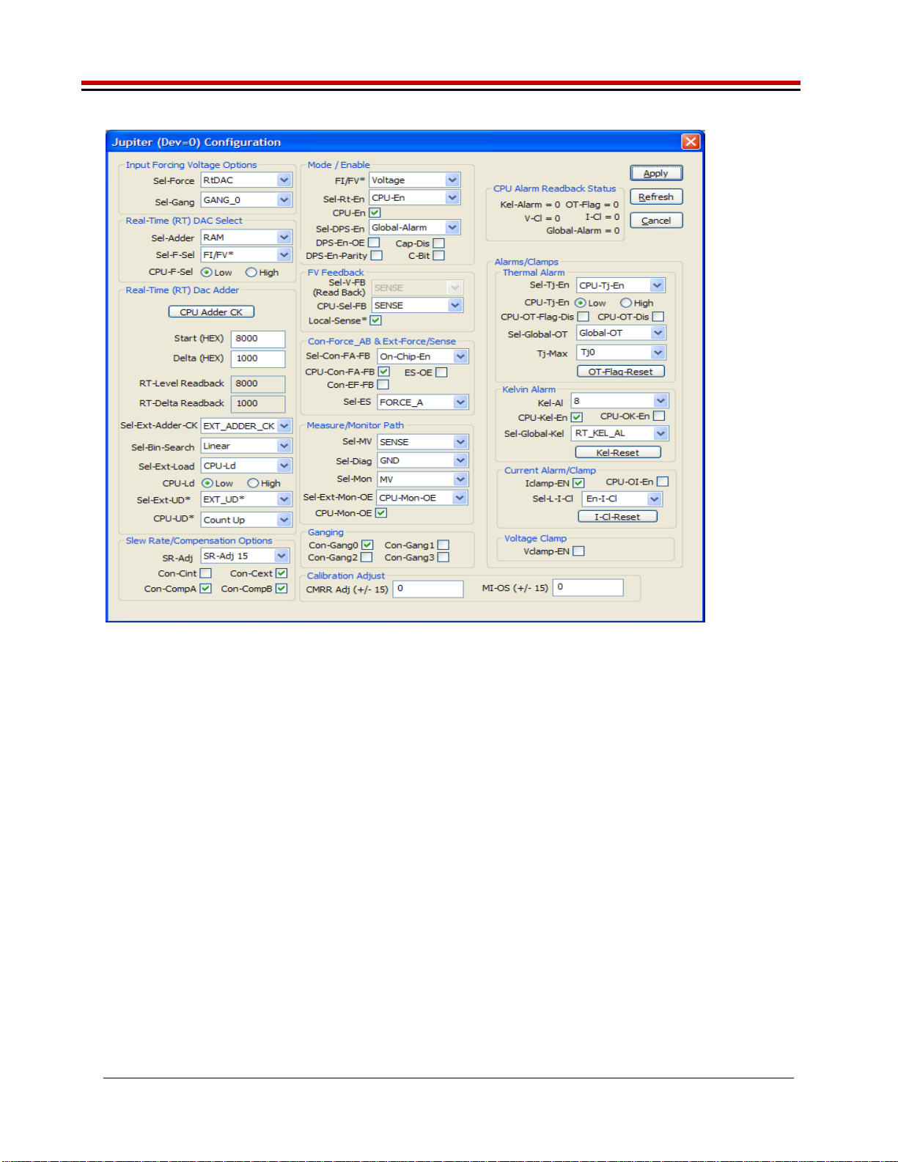The image size is (898, 1162).
Task: Toggle the CPU-Con-FA-FB checkbox
Action: click(383, 372)
